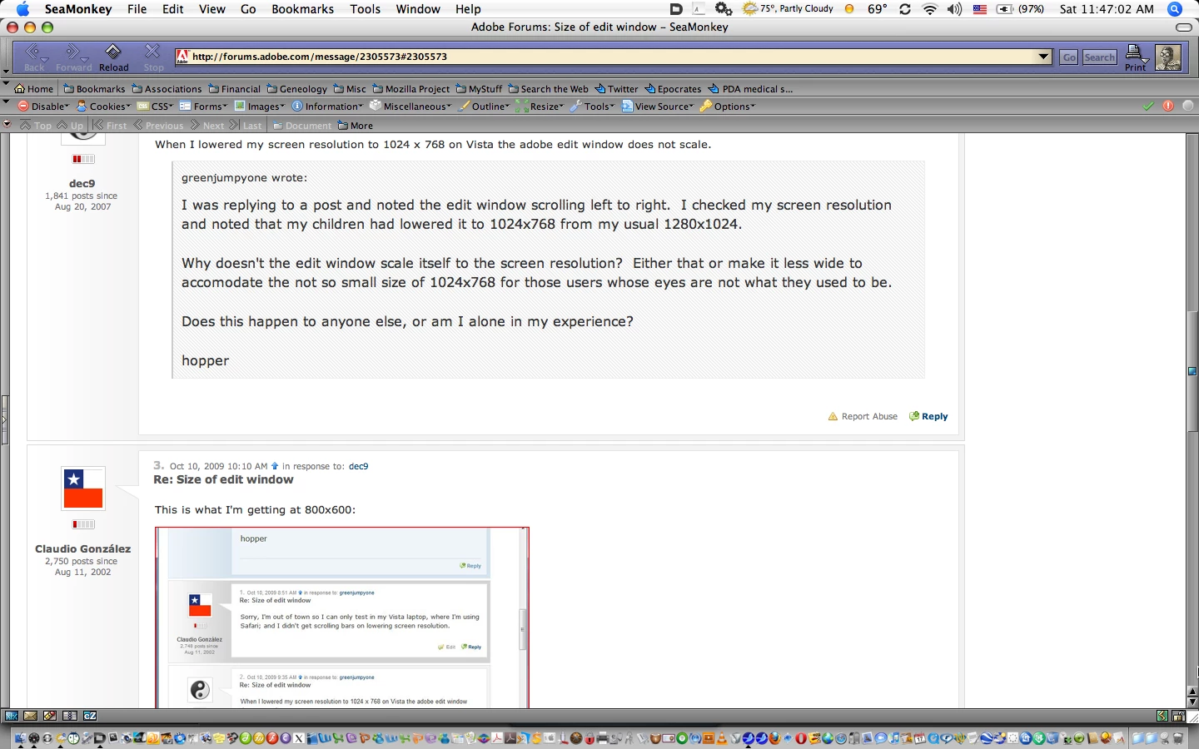Open the Outline web developer menu
Screen dimensions: 1199x749
point(485,107)
